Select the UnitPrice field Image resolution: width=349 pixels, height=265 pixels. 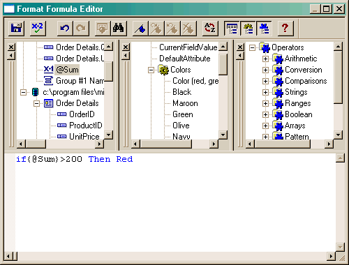pos(84,137)
